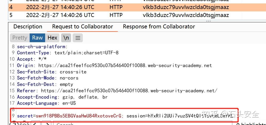The height and width of the screenshot is (125, 266).
Task: Toggle the \n non-printable characters button
Action: pos(66,38)
